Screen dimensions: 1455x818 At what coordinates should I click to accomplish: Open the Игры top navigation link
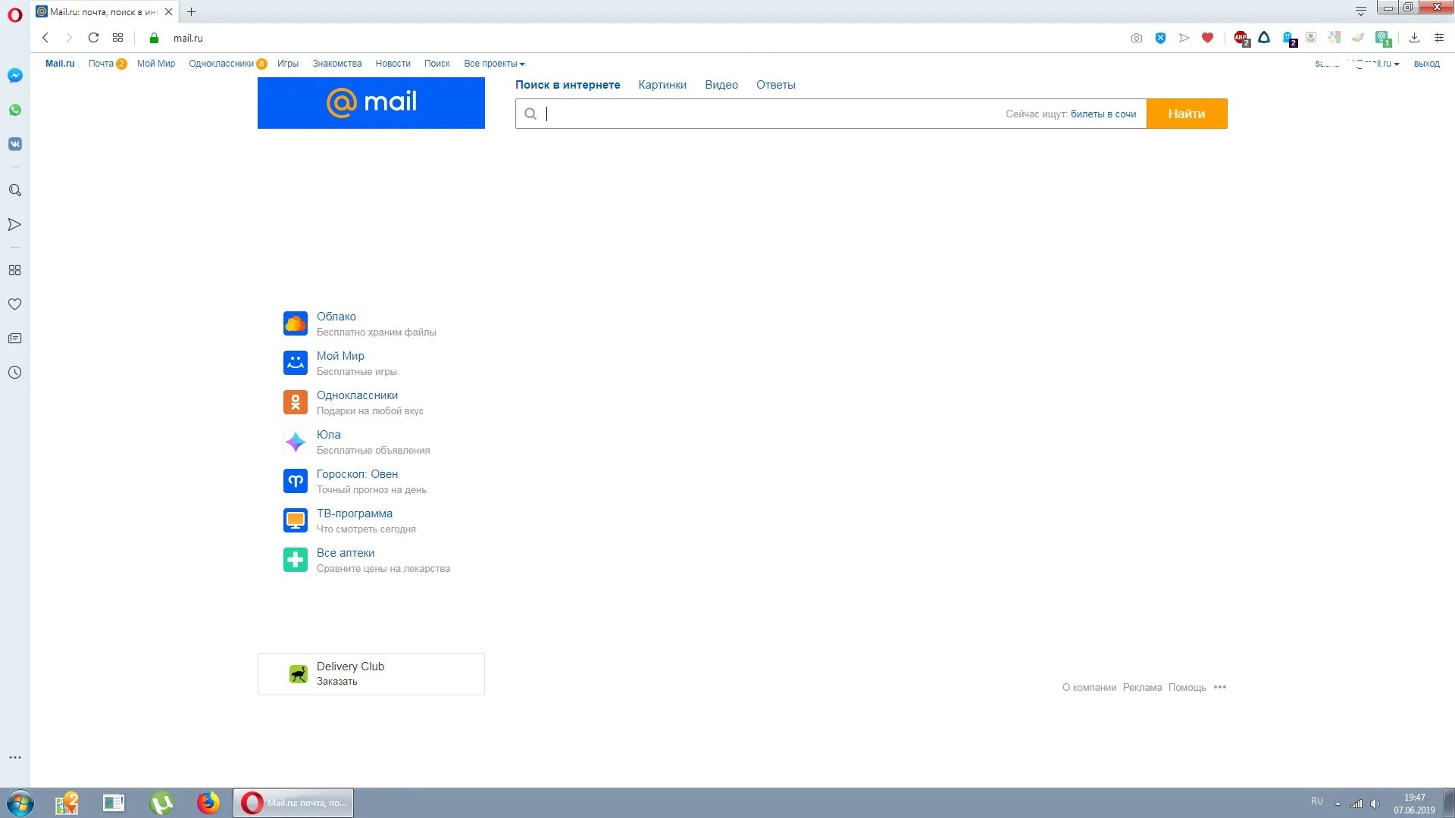(x=288, y=64)
